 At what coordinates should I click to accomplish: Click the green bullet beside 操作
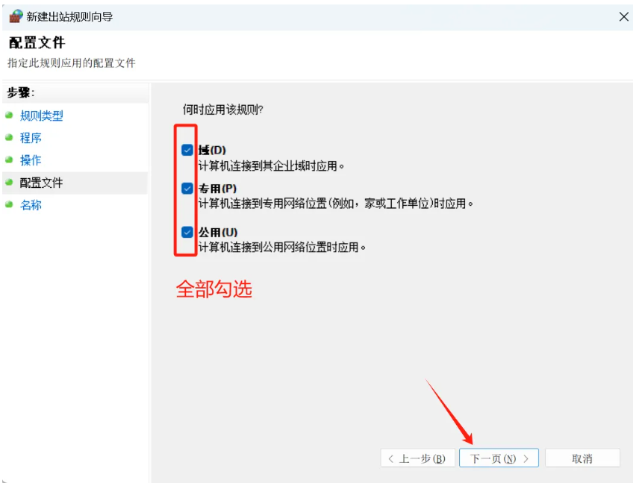(9, 160)
